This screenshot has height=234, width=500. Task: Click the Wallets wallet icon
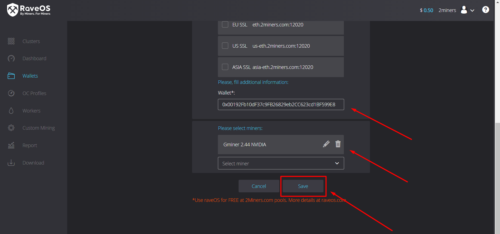click(x=11, y=76)
